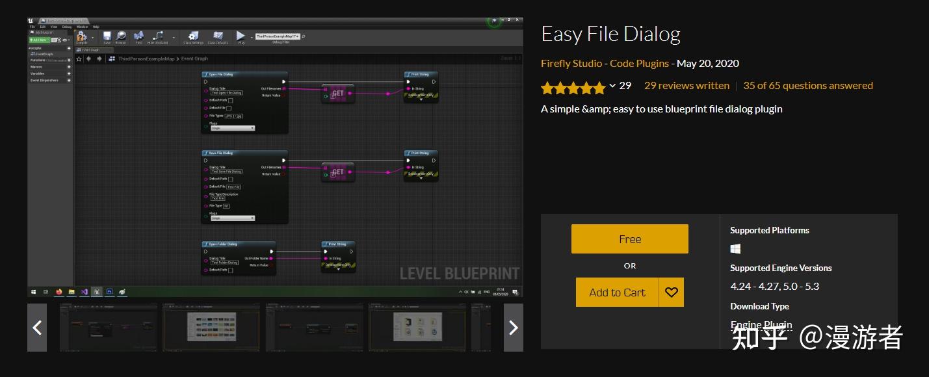
Task: Activate Hide Unrelated in the toolbar
Action: coord(158,36)
